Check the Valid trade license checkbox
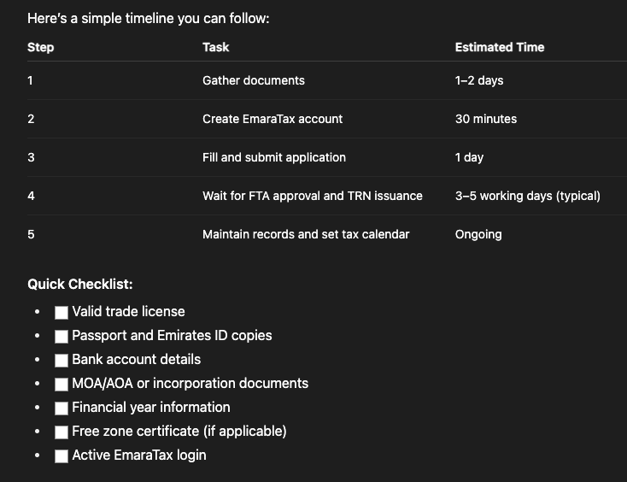This screenshot has width=627, height=482. click(x=62, y=312)
